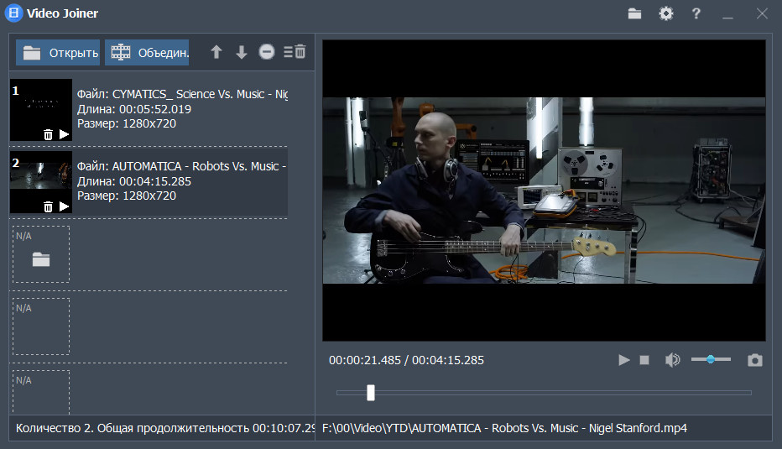The image size is (782, 449).
Task: Open output folder icon in title bar
Action: [x=634, y=13]
